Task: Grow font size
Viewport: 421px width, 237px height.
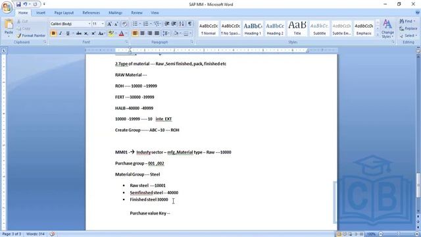Action: 109,24
